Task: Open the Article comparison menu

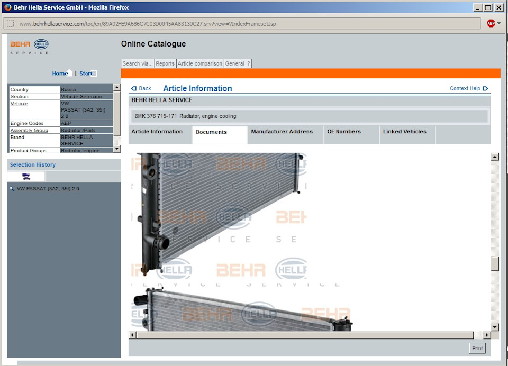Action: [x=199, y=63]
